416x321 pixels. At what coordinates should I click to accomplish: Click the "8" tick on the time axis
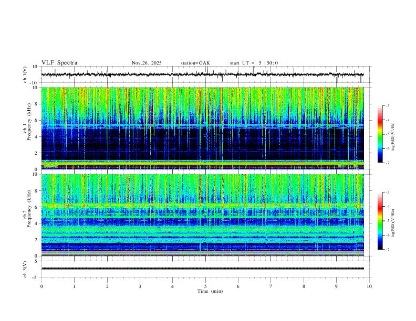click(304, 286)
